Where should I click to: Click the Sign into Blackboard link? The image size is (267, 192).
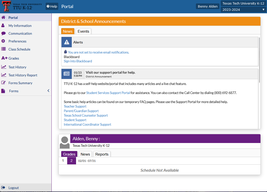pos(78,61)
